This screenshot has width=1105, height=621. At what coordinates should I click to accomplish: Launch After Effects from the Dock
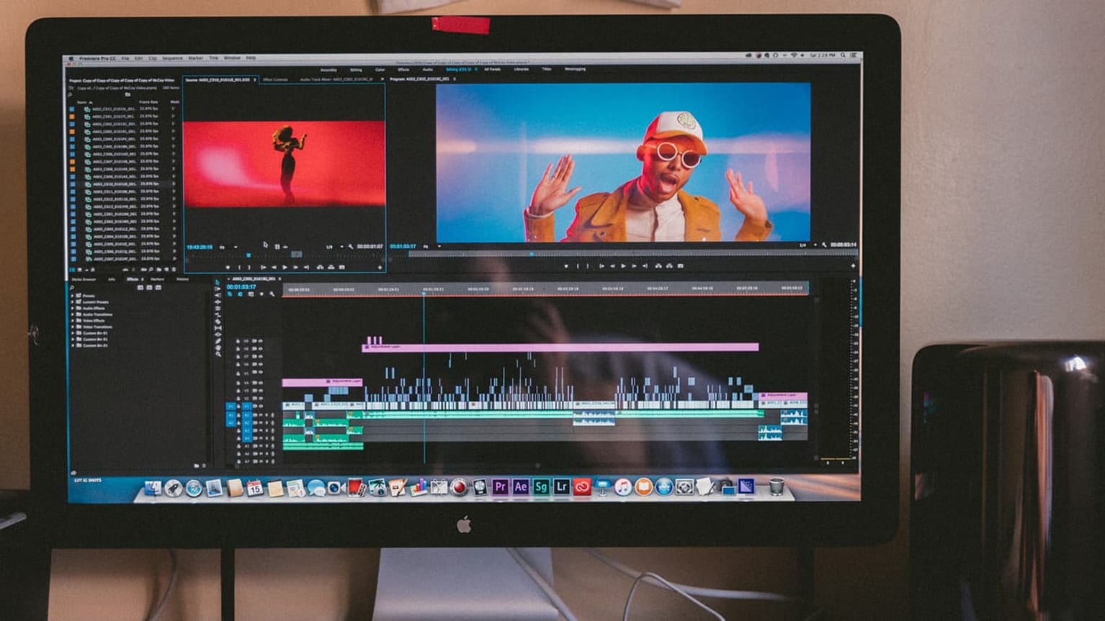click(521, 487)
